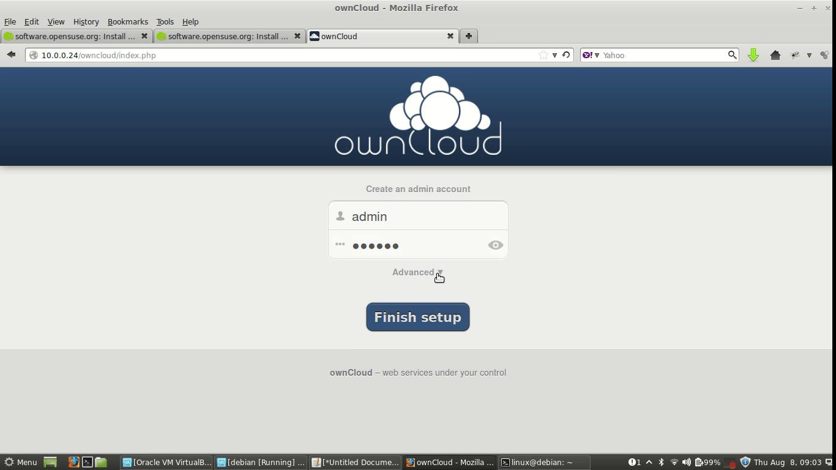Close the first software.opensuse.org tab
836x470 pixels.
[x=144, y=36]
